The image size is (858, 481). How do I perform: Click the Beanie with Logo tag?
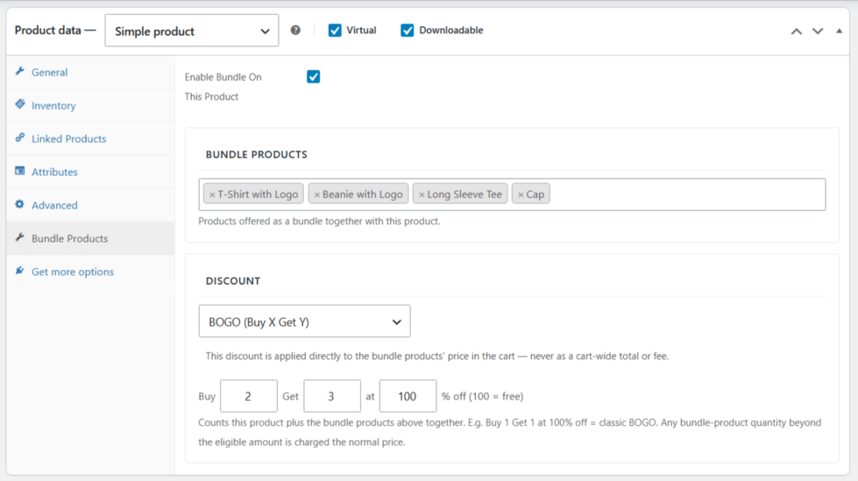click(358, 194)
